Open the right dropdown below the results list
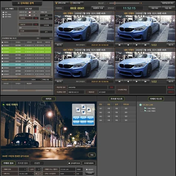176x176 pixels. click(x=47, y=80)
